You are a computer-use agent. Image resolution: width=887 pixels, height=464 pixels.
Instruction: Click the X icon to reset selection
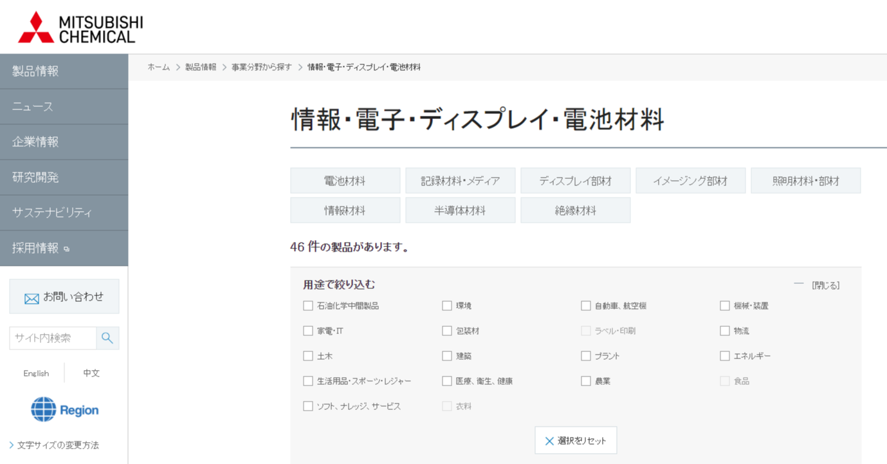549,441
